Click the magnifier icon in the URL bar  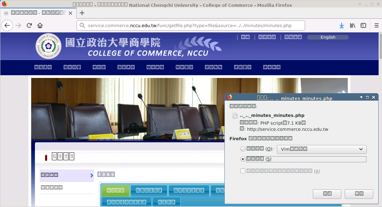(82, 25)
